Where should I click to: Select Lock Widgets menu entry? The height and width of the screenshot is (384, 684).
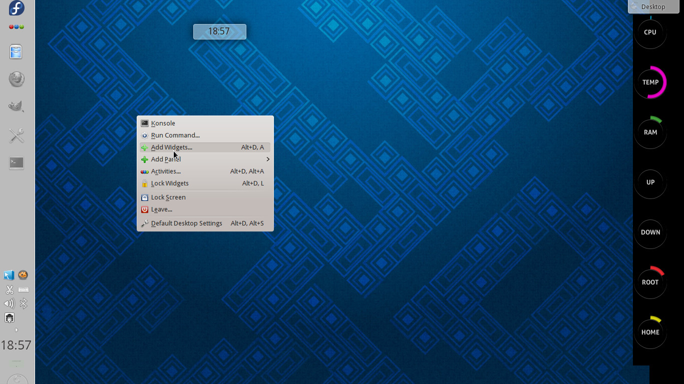(x=205, y=183)
